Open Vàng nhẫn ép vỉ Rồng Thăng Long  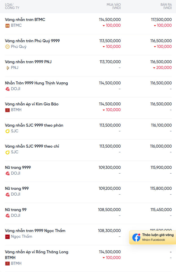click(x=37, y=255)
